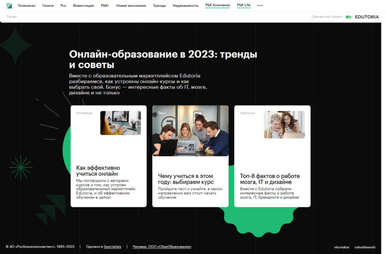386x254 pixels.
Task: Open the РБК+ navigation link
Action: coord(105,6)
